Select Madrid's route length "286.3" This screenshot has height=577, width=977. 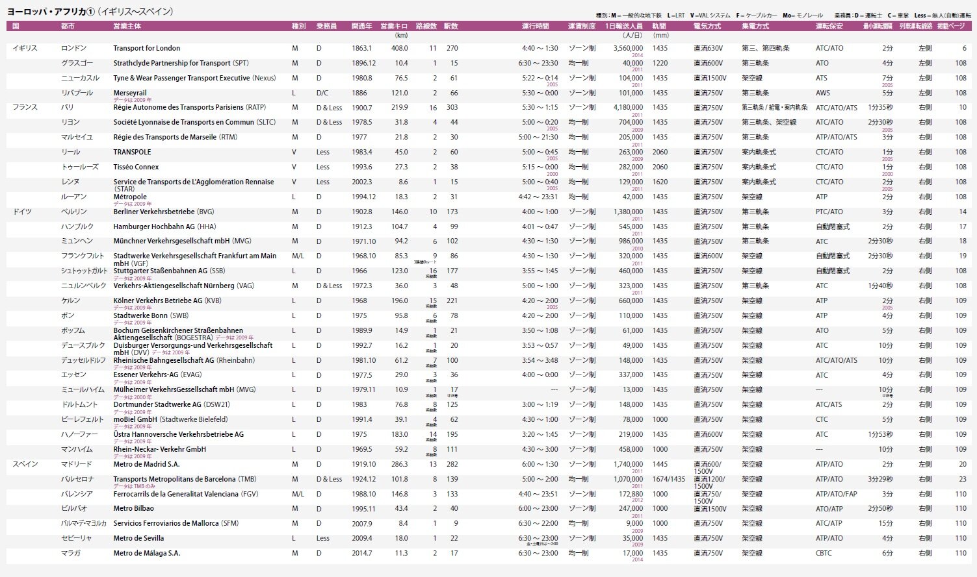point(399,465)
